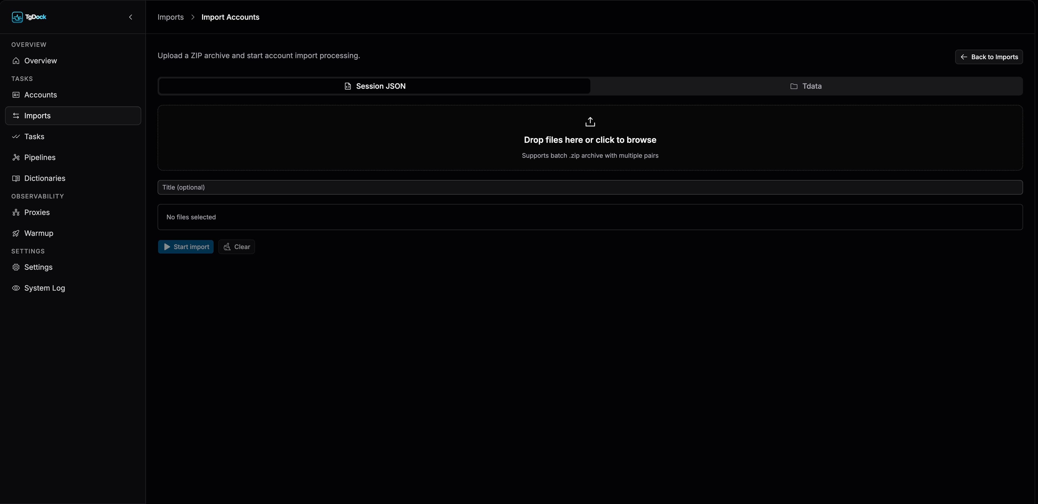Click the Dictionaries book icon
Image resolution: width=1038 pixels, height=504 pixels.
[x=16, y=178]
